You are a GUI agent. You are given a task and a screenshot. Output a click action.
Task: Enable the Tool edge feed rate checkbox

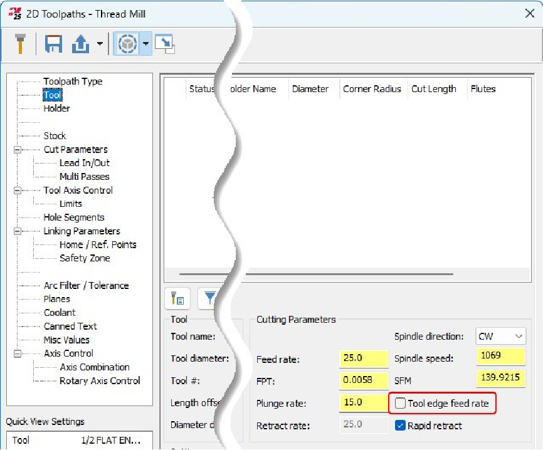[400, 403]
